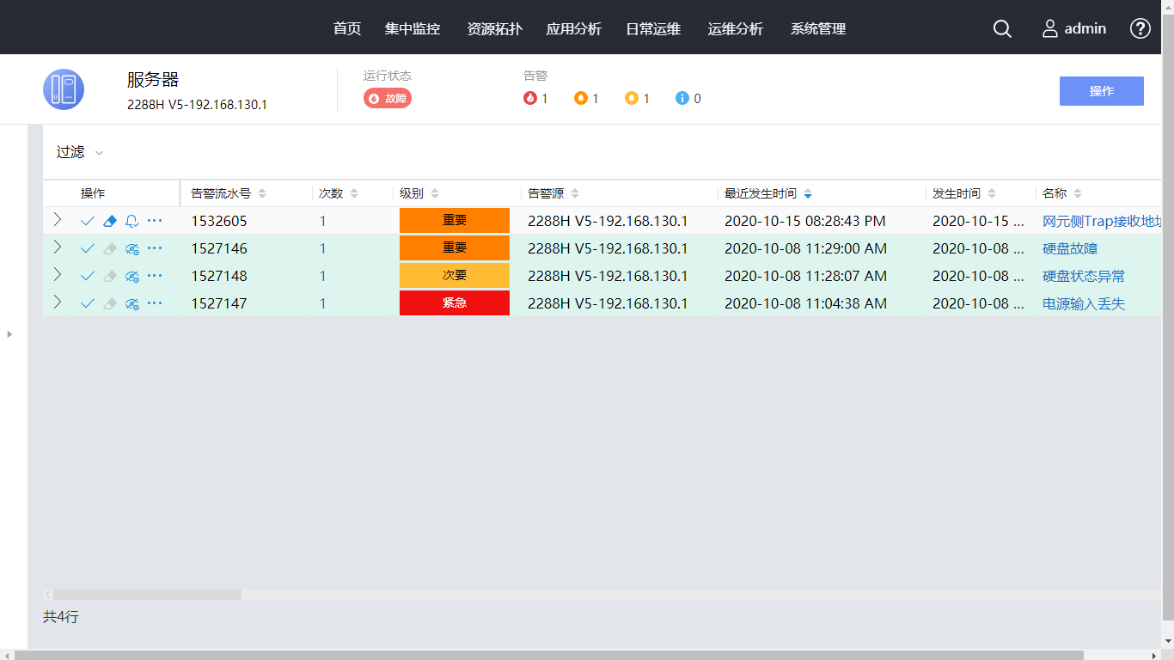The height and width of the screenshot is (660, 1174).
Task: Click the search magnifier icon in top bar
Action: tap(1002, 28)
